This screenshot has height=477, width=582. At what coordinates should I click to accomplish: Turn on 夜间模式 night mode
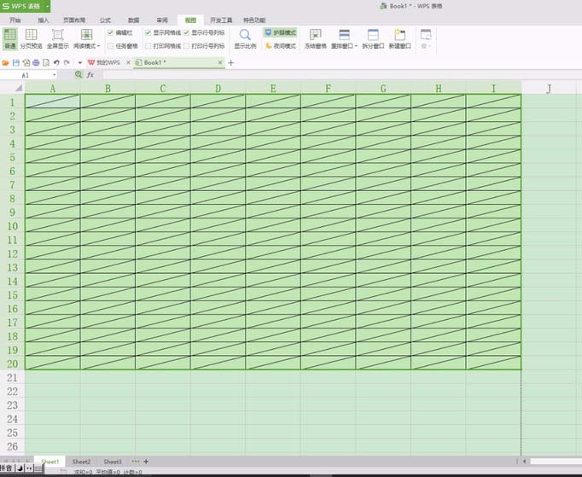[x=280, y=45]
